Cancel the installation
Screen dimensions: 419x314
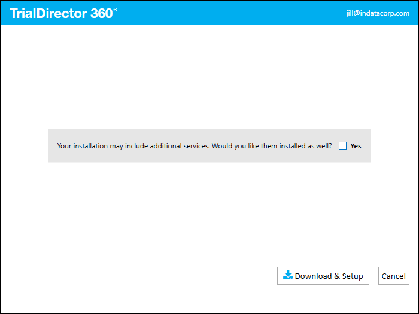[394, 276]
